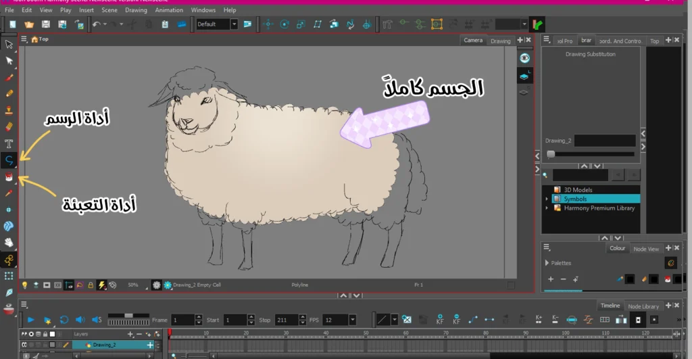
Task: Click the Paste clipboard icon
Action: click(165, 24)
